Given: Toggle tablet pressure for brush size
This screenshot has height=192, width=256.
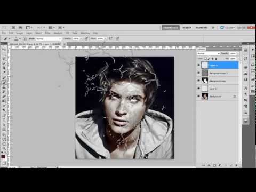Looking at the screenshot, I should (117, 38).
